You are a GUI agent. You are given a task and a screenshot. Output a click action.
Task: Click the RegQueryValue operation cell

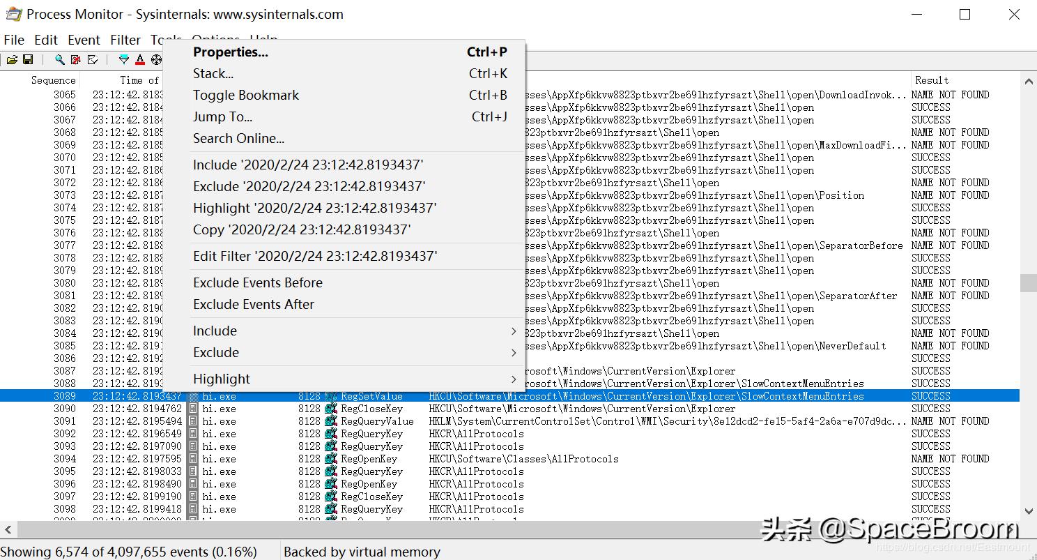tap(377, 421)
